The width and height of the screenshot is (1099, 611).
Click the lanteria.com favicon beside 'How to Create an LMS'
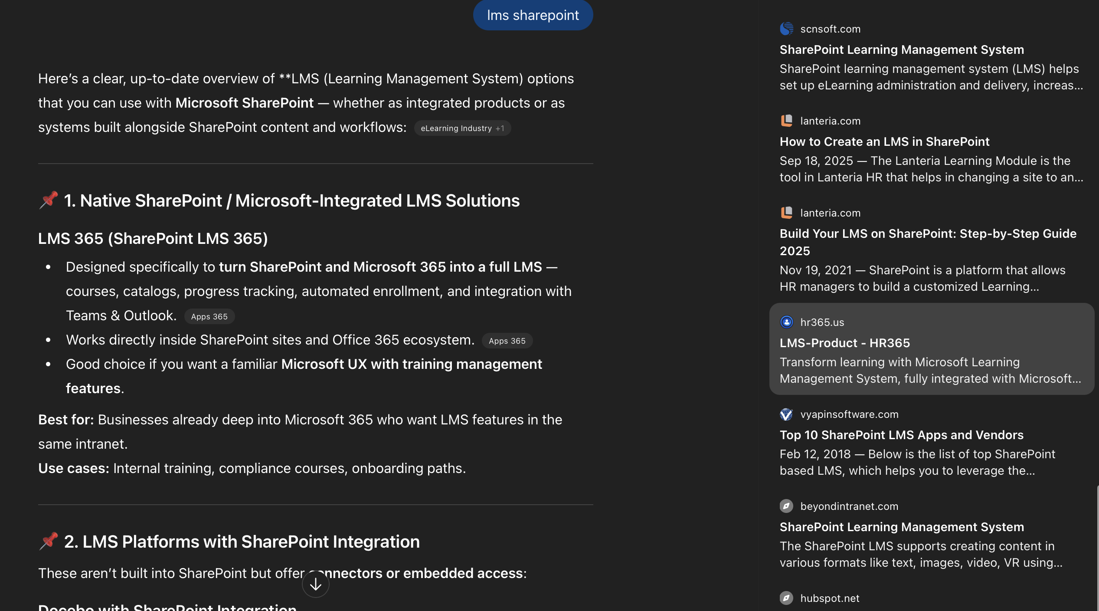786,121
